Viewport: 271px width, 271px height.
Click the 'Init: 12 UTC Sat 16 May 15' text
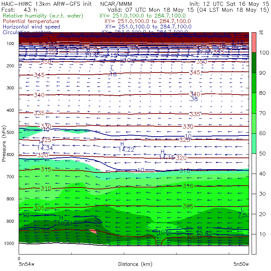(x=229, y=4)
